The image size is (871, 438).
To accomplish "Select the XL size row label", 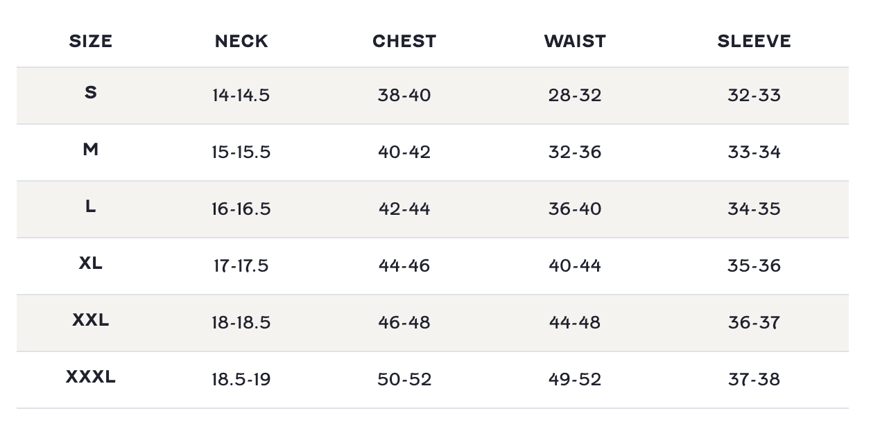I will pos(91,263).
